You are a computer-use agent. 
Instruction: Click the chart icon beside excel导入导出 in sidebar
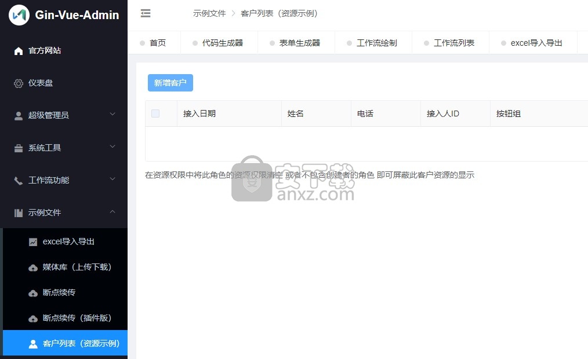pyautogui.click(x=33, y=242)
